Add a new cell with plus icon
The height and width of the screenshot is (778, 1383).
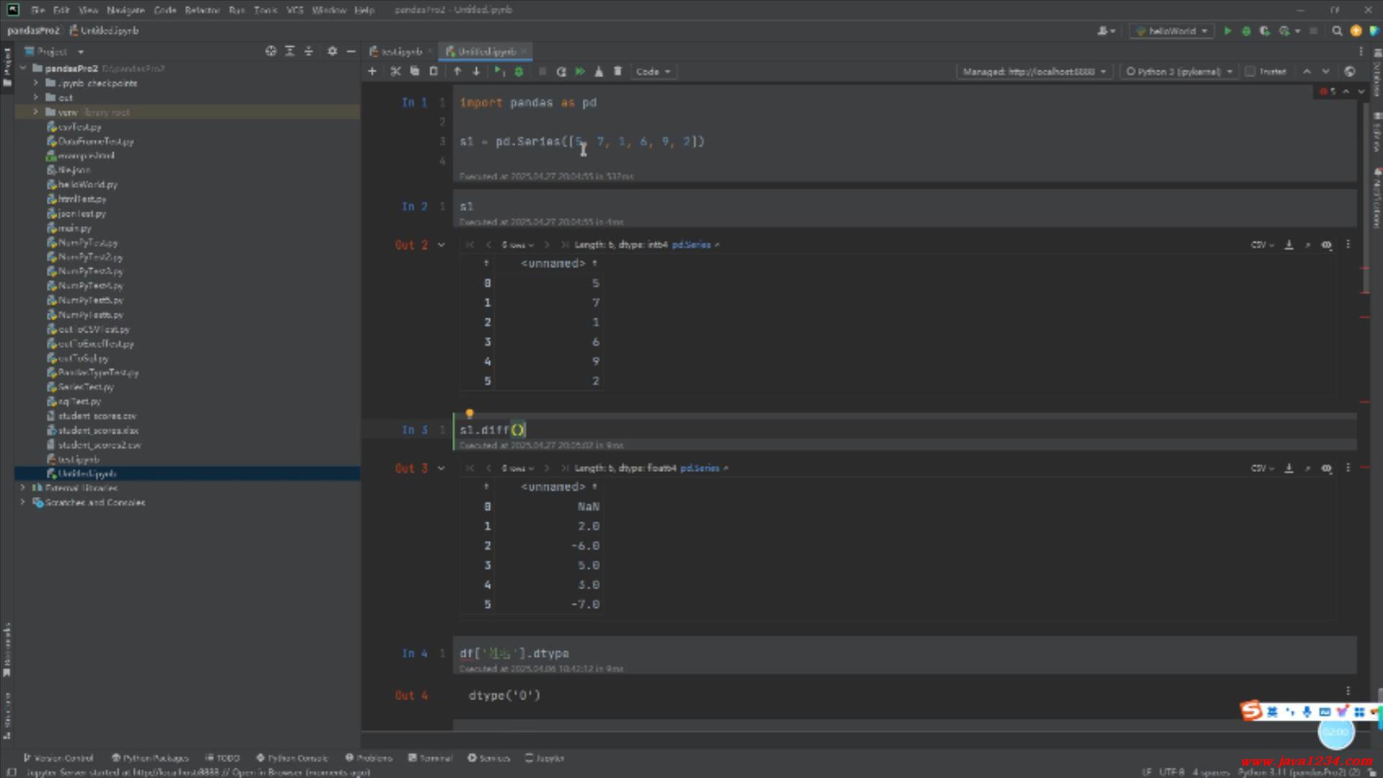[372, 71]
